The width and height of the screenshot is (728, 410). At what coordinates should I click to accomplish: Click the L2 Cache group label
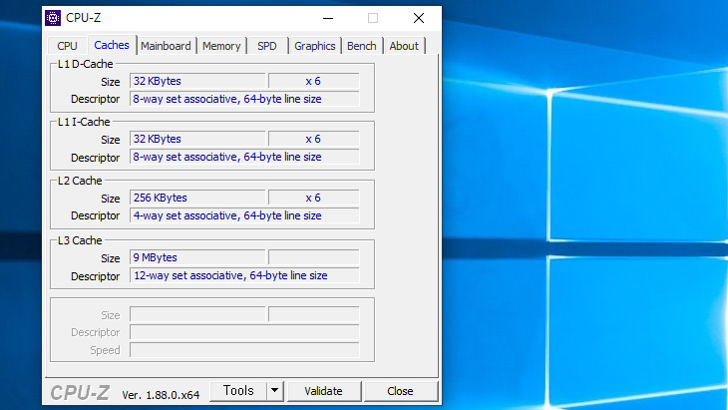pyautogui.click(x=80, y=181)
